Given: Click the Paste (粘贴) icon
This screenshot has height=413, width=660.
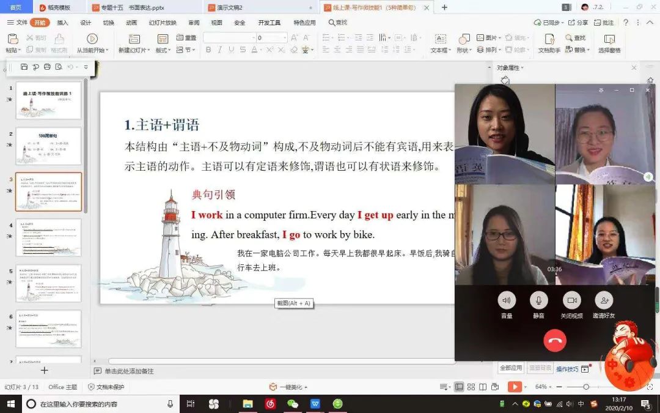Looking at the screenshot, I should pyautogui.click(x=11, y=39).
